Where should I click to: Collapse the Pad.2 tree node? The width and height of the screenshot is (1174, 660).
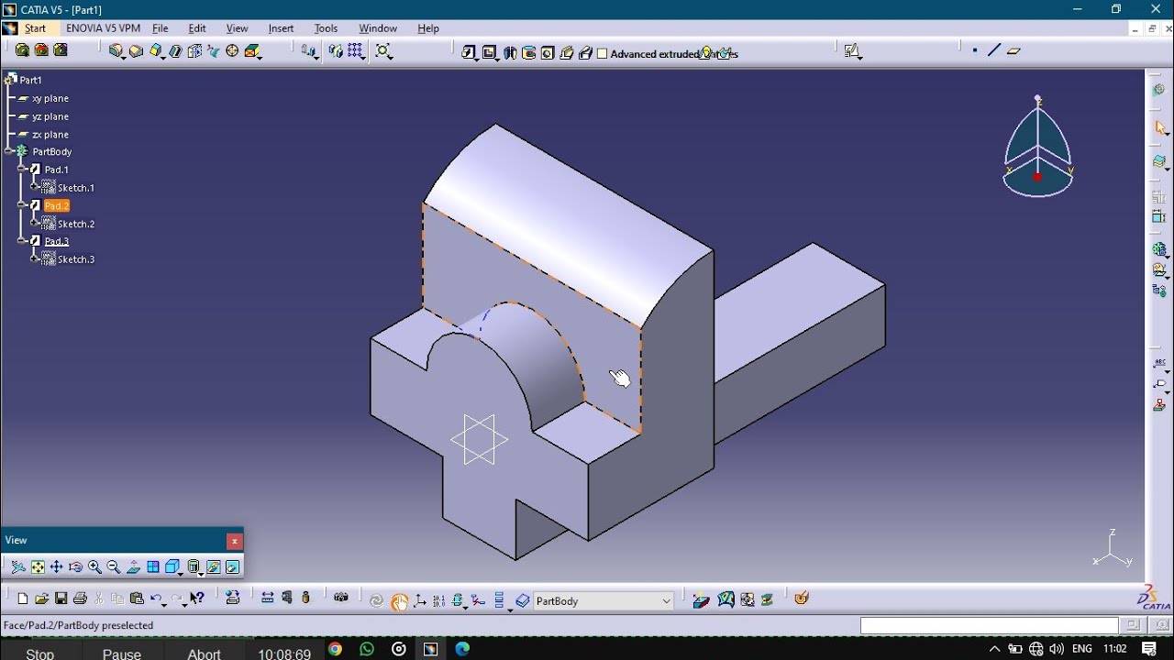point(21,205)
